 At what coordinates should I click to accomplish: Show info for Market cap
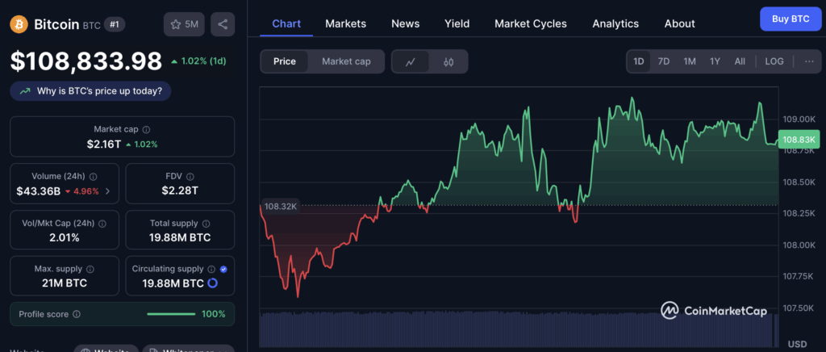coord(147,129)
